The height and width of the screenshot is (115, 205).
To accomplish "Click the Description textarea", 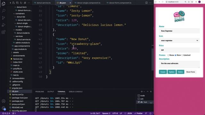I will (179, 65).
